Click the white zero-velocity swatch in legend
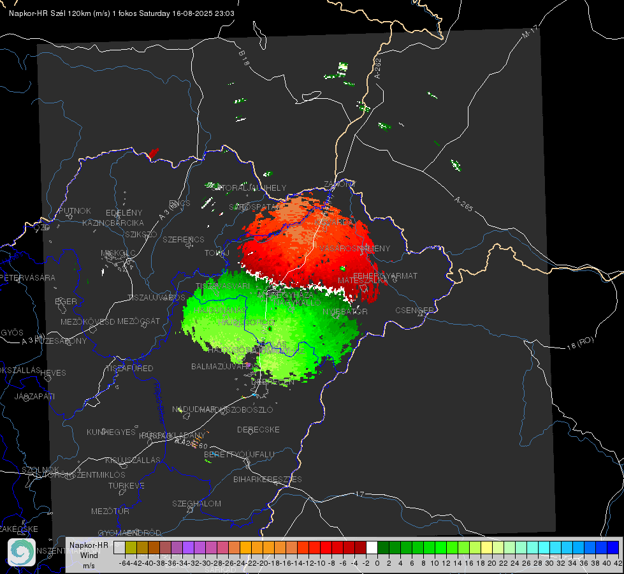 (x=372, y=548)
